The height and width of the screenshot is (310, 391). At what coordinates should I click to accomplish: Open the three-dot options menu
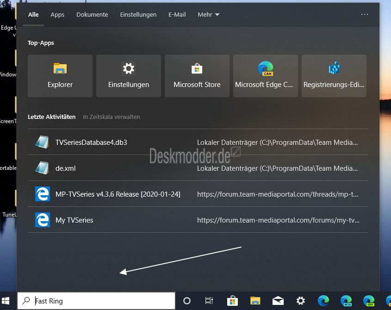pos(364,14)
